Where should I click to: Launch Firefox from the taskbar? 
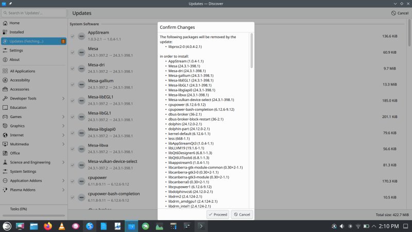pyautogui.click(x=48, y=226)
